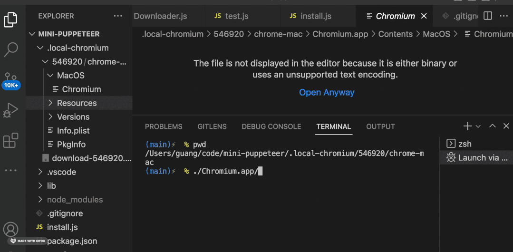This screenshot has height=252, width=513.
Task: Open the download-546920 archive file
Action: coord(79,158)
